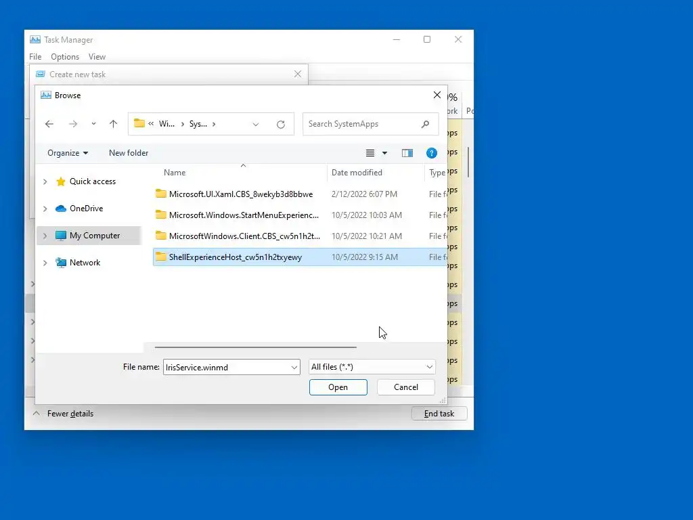
Task: Select Quick access in navigation tree
Action: pos(92,181)
